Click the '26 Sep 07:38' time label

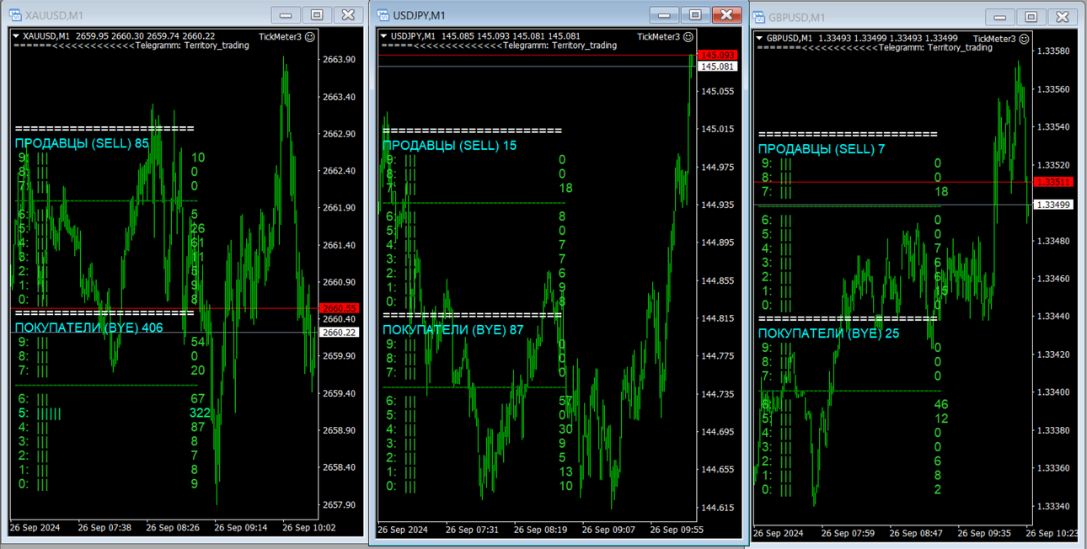coord(104,528)
